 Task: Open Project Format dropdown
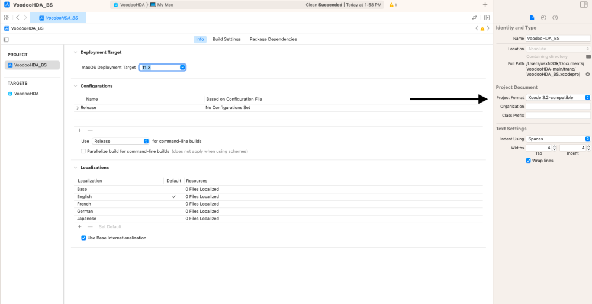[x=558, y=98]
